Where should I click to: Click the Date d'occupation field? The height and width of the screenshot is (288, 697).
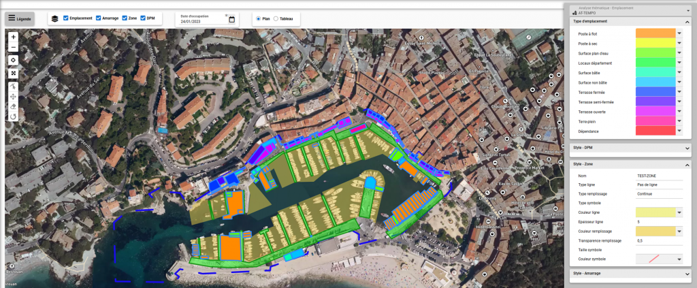coord(203,19)
